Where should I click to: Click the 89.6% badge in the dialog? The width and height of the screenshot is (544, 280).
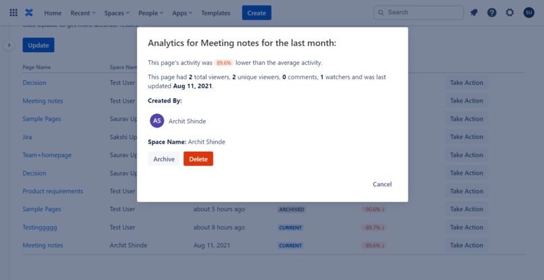[x=224, y=63]
